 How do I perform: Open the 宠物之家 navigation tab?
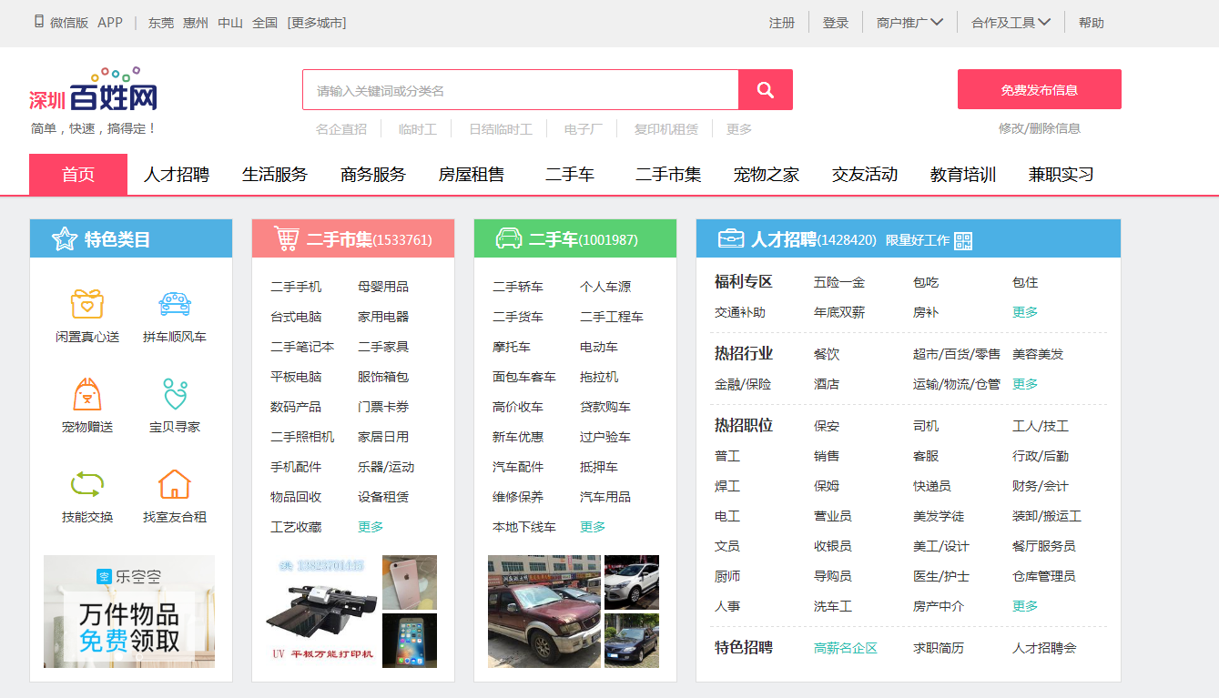pos(766,175)
